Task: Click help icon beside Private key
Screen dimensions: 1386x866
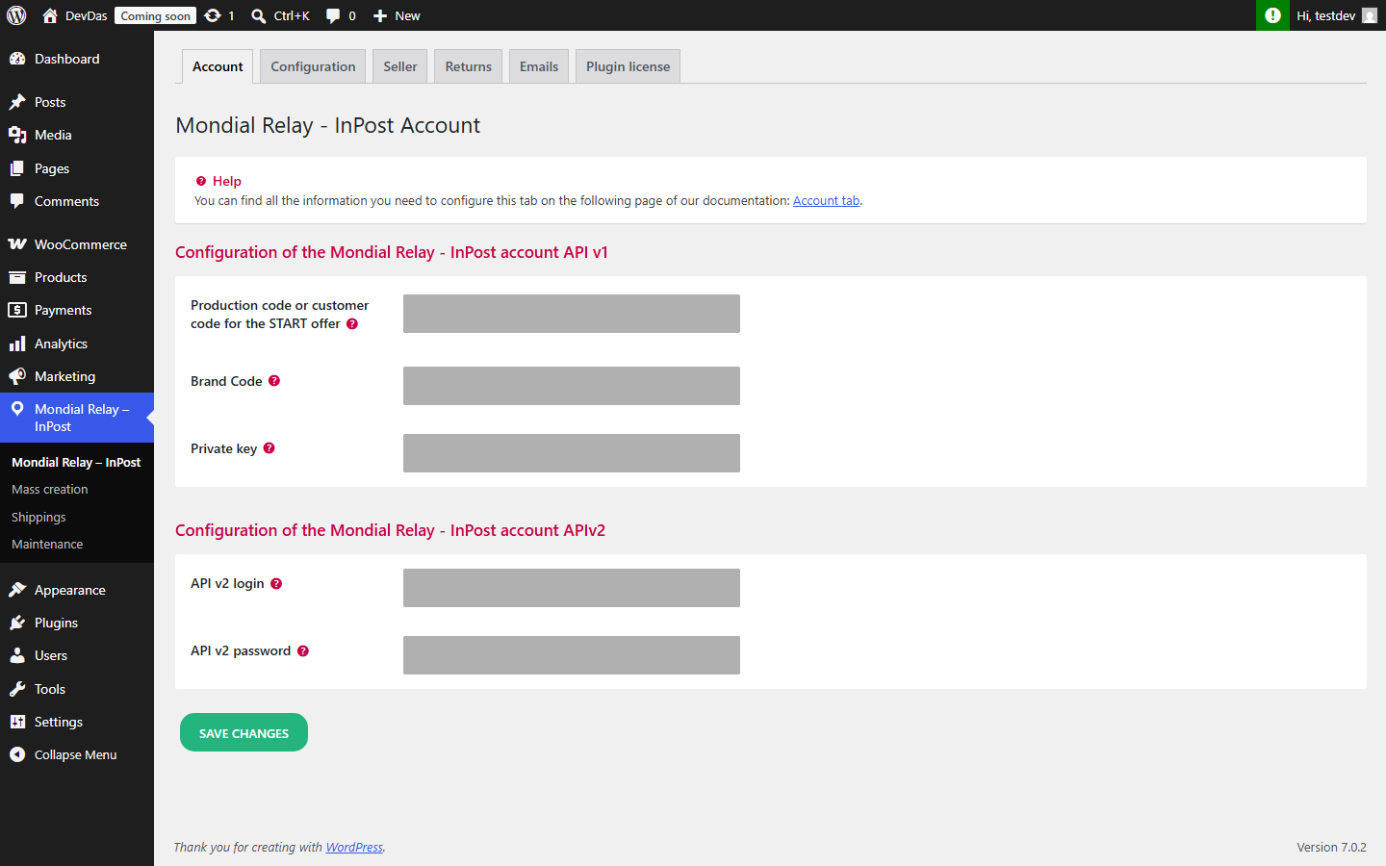Action: point(269,448)
